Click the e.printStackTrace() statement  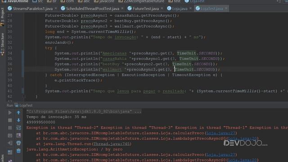[78, 80]
